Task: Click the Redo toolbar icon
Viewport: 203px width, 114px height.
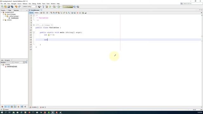Action: click(19, 7)
